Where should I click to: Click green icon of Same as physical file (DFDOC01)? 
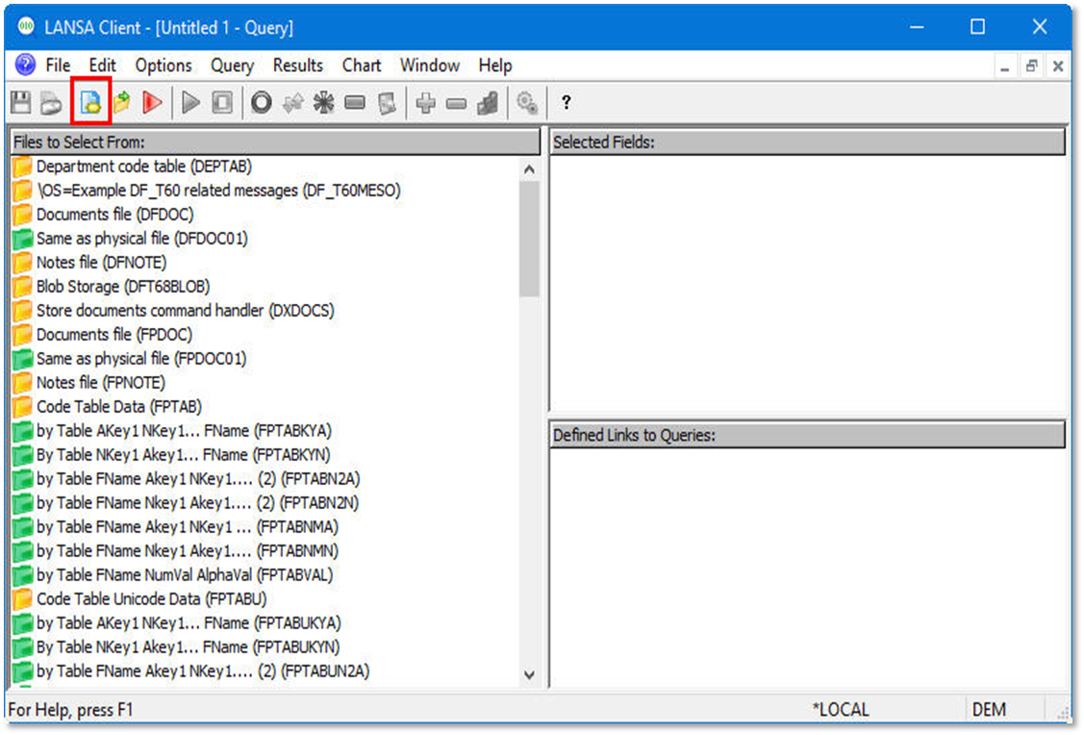(x=23, y=239)
